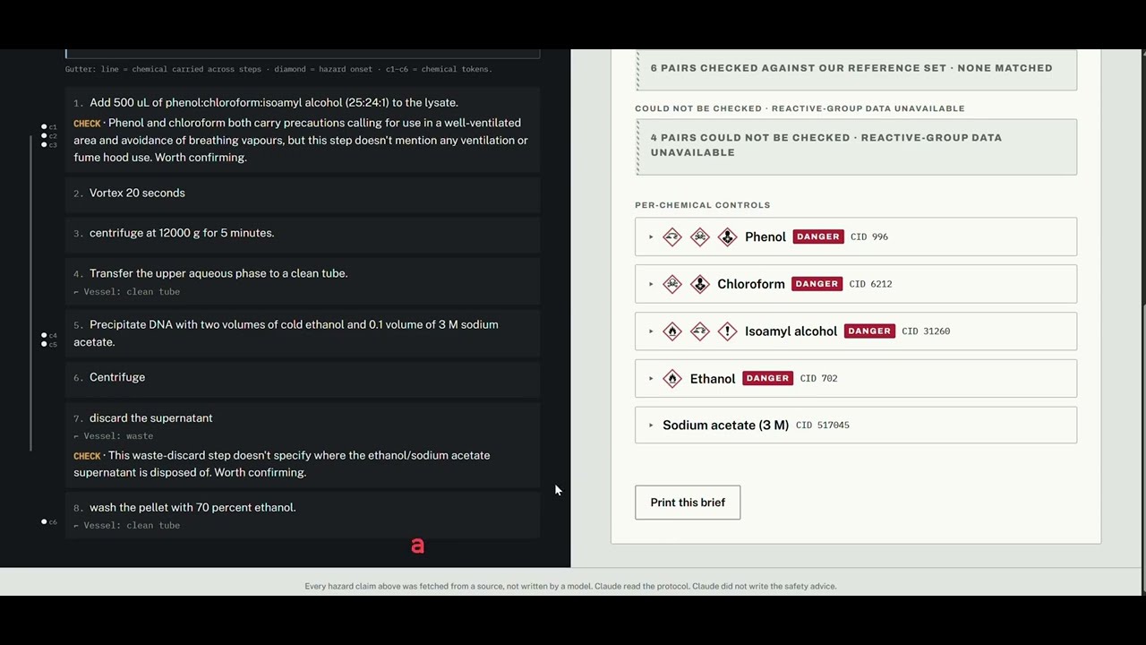The width and height of the screenshot is (1146, 645).
Task: Click the c2 chemical token in gutter
Action: point(48,136)
